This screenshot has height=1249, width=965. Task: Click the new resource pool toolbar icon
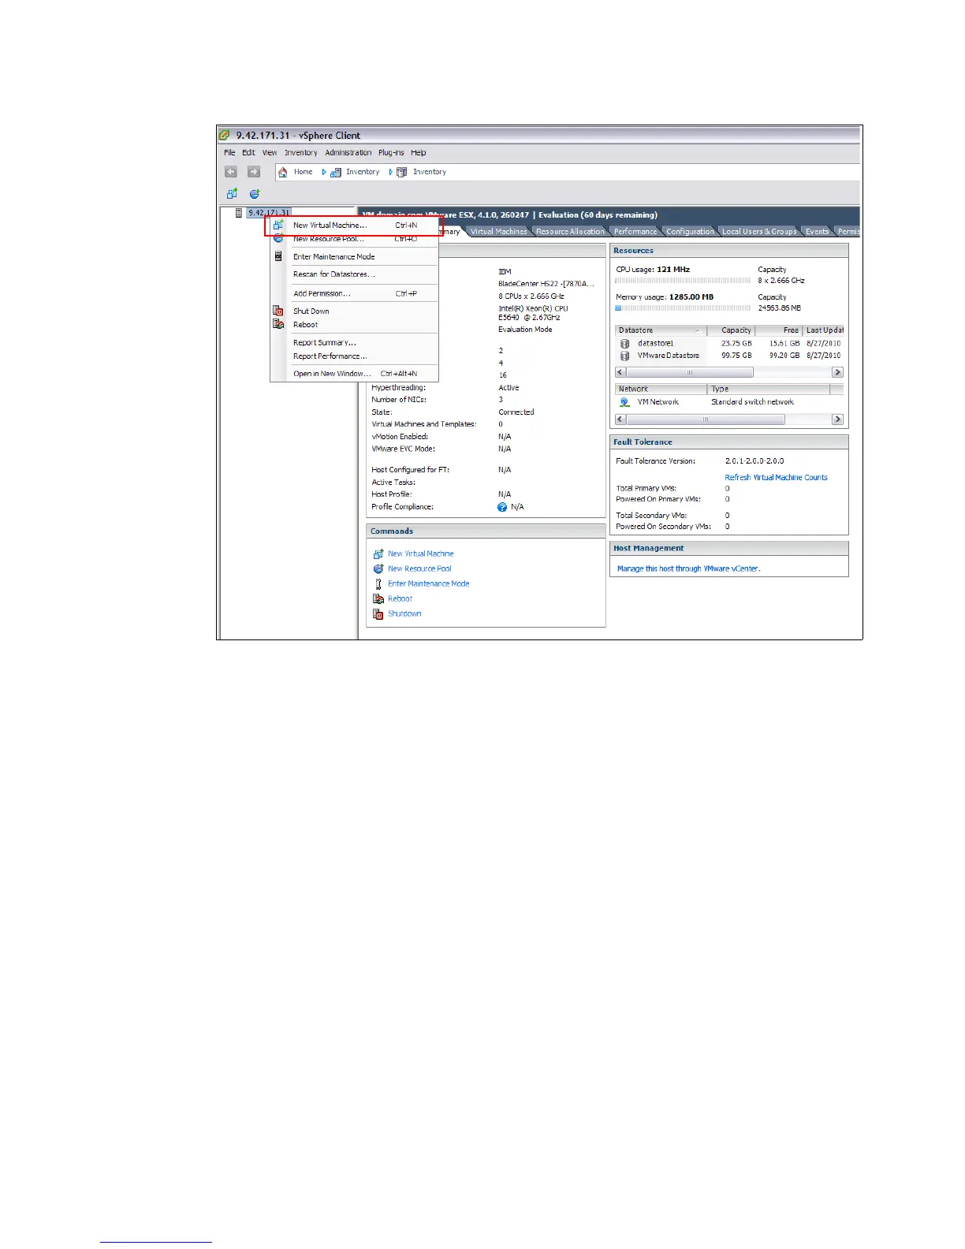point(255,194)
